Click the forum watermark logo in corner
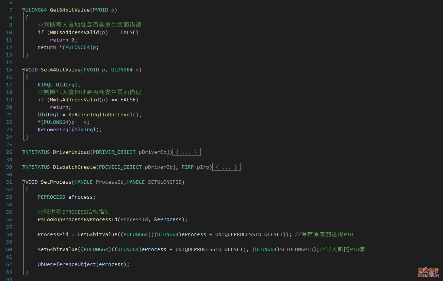443x281 pixels. point(428,272)
